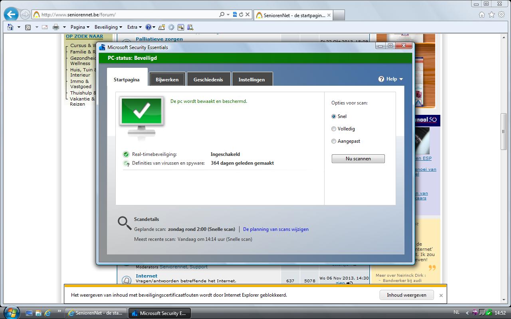Open Internet Explorer Tools gear at top right
Screen dimensions: 511x319
tap(501, 15)
